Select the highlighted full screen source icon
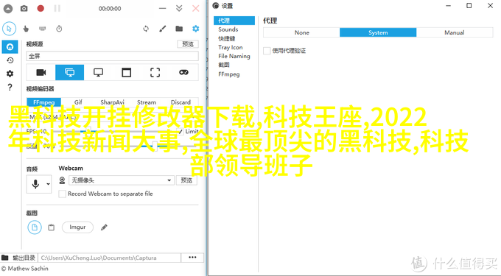This screenshot has width=501, height=276. click(x=70, y=72)
